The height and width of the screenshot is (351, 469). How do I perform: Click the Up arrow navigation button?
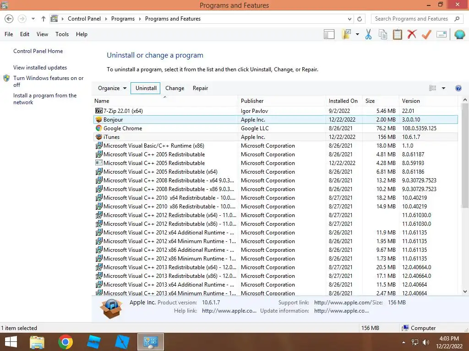point(44,19)
